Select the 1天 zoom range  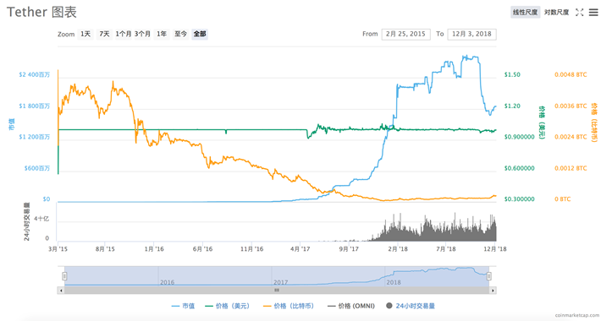pyautogui.click(x=85, y=34)
